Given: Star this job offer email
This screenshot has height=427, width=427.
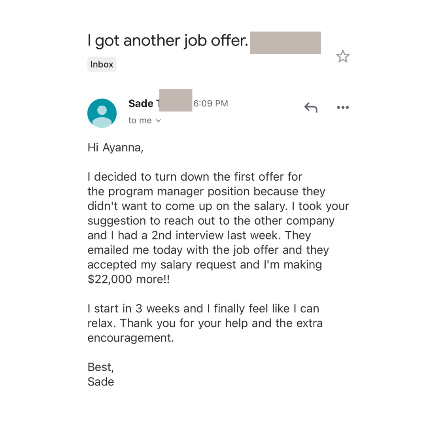Looking at the screenshot, I should (x=343, y=57).
